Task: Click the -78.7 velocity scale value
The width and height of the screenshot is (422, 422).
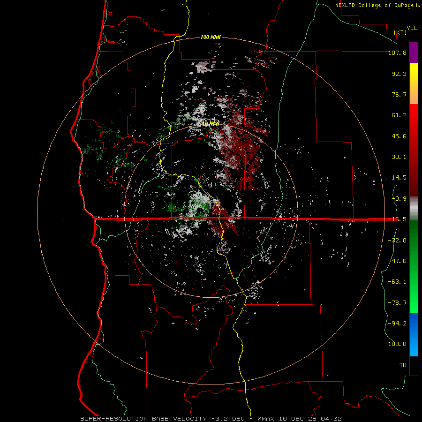Action: 397,303
